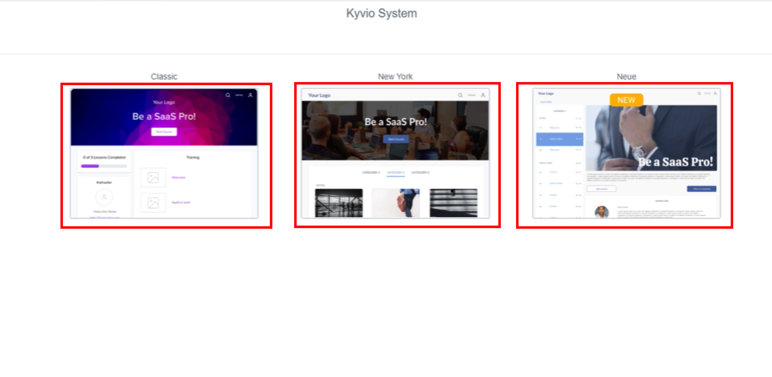Click the instructor avatar icon in Classic preview
This screenshot has height=377, width=772.
[x=104, y=197]
